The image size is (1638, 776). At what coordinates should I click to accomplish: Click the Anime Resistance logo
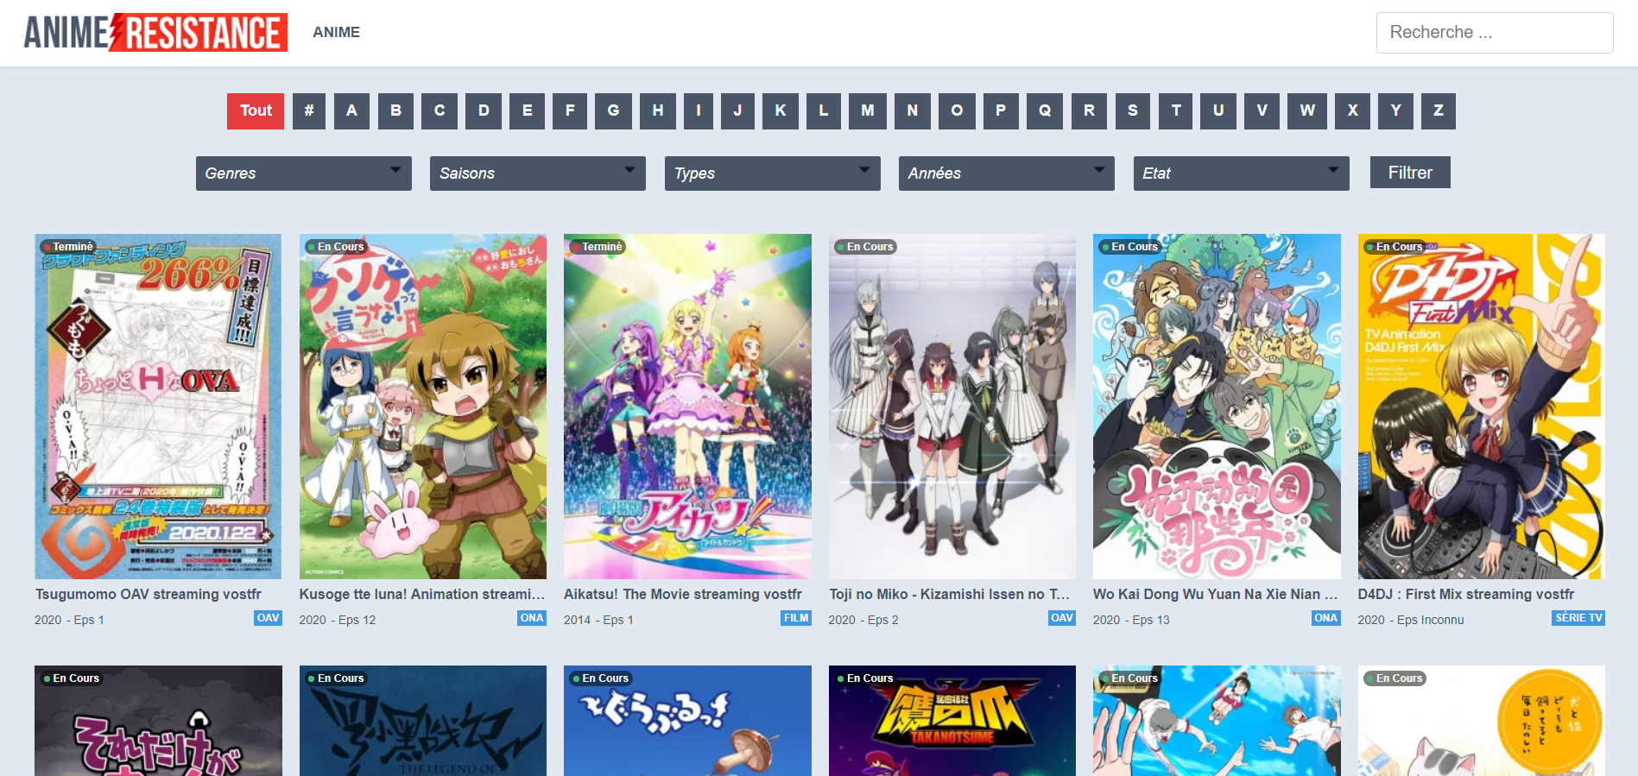155,32
